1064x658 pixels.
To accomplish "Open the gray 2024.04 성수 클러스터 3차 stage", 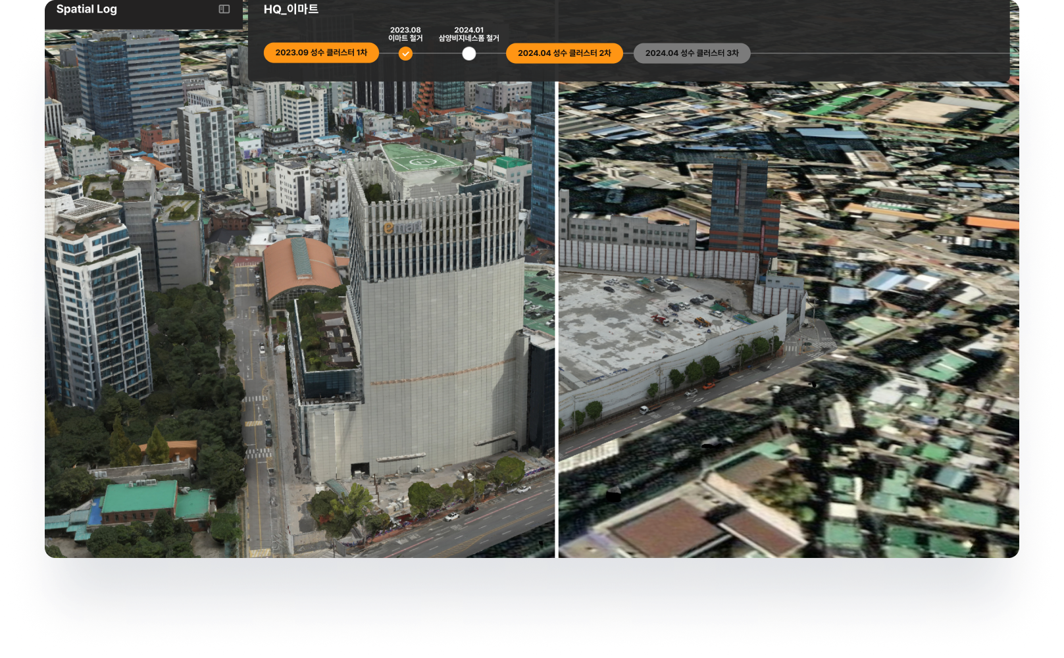I will (x=692, y=53).
